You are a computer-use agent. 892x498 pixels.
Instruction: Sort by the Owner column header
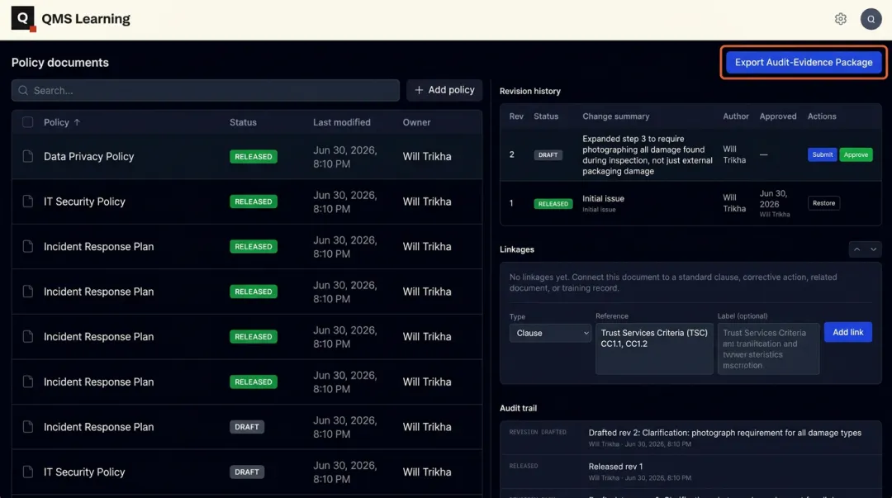pyautogui.click(x=416, y=122)
